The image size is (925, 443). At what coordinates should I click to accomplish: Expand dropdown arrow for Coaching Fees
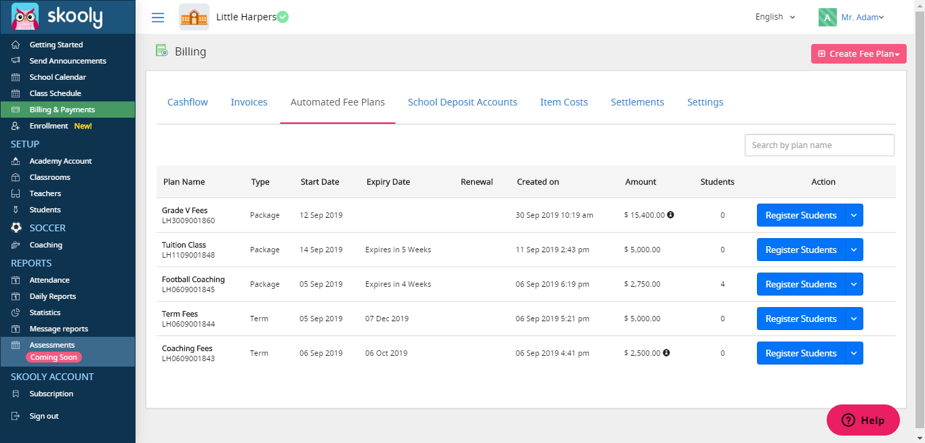(x=854, y=353)
